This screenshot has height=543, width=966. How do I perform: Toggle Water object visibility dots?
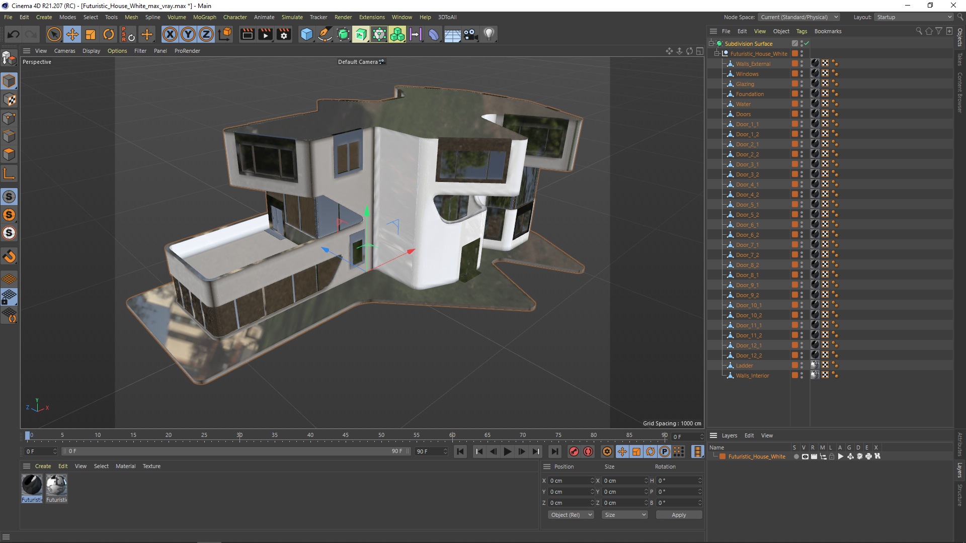coord(802,104)
